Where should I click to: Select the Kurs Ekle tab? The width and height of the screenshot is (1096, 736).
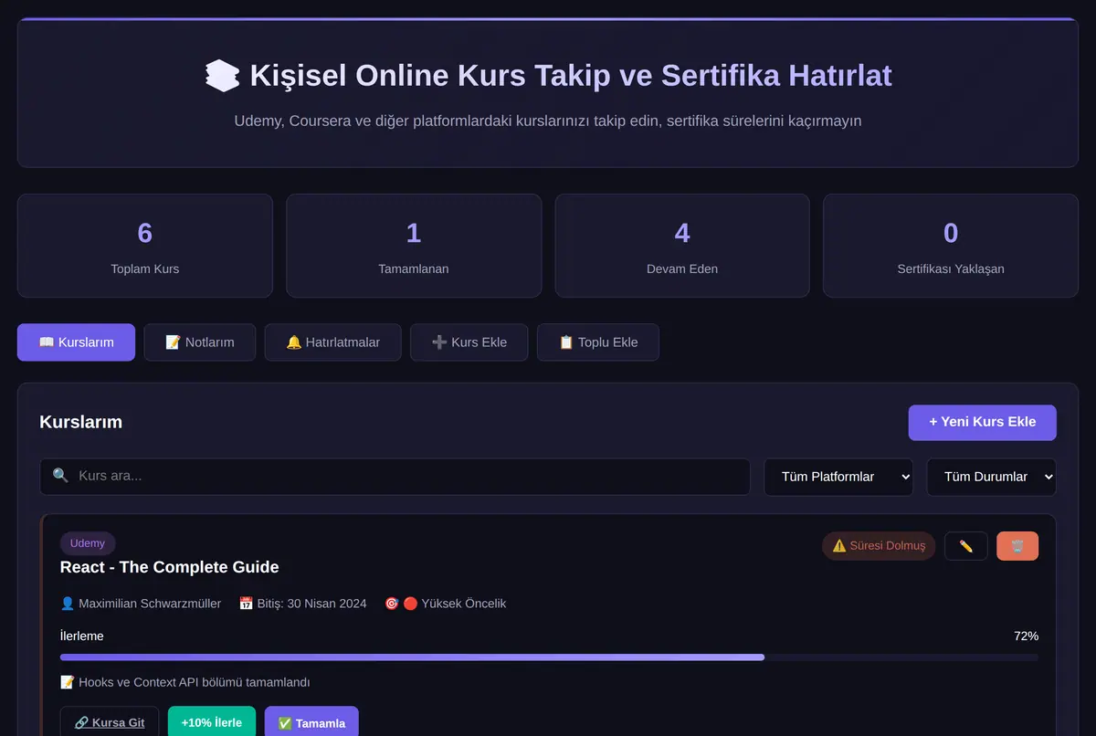pos(469,342)
